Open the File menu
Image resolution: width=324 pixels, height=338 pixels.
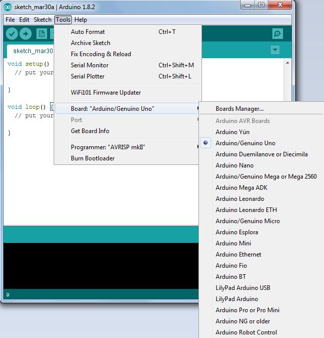coord(10,20)
